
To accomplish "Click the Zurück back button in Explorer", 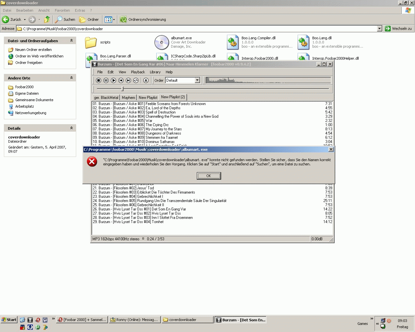I will [x=12, y=19].
